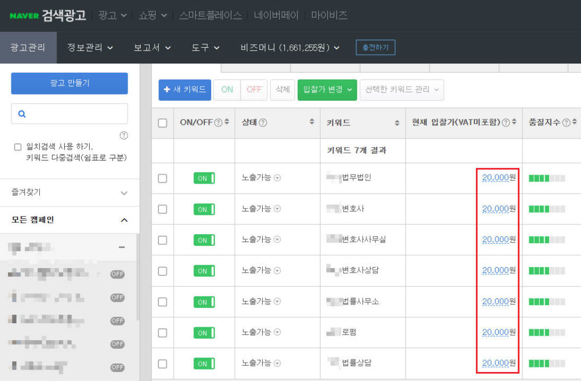Open the 보고서 dropdown menu
Image resolution: width=581 pixels, height=381 pixels.
152,48
